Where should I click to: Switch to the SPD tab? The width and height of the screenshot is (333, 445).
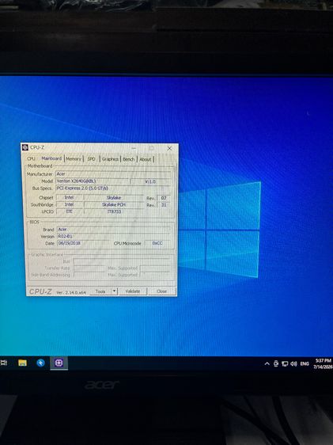pos(91,159)
